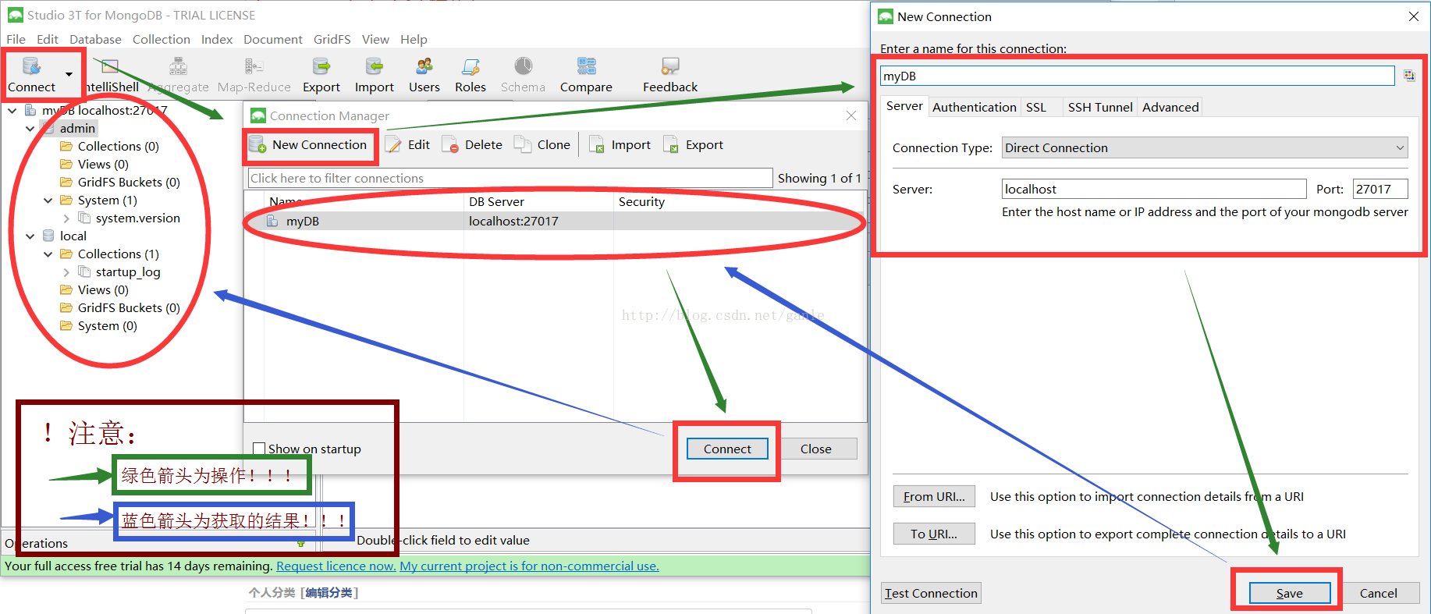The image size is (1431, 614).
Task: Click icon beside connection name field
Action: click(x=1409, y=76)
